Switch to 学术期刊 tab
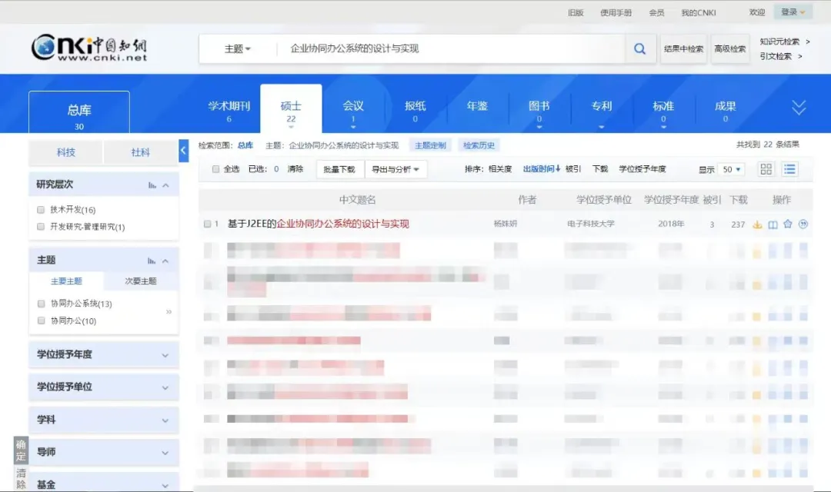This screenshot has width=831, height=492. click(x=229, y=111)
